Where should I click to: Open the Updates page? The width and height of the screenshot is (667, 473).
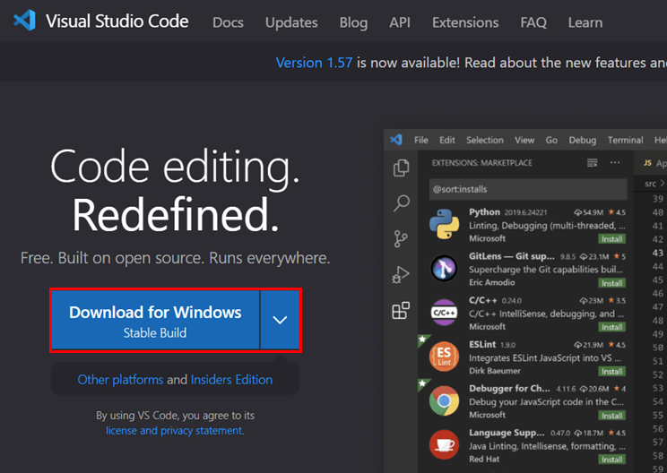(291, 22)
